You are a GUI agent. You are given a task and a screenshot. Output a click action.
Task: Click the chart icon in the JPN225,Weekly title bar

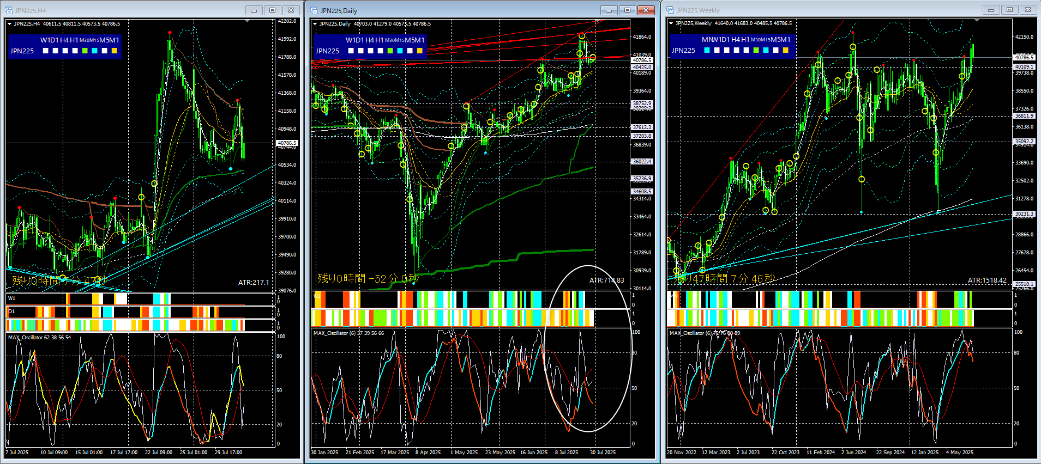[x=670, y=10]
